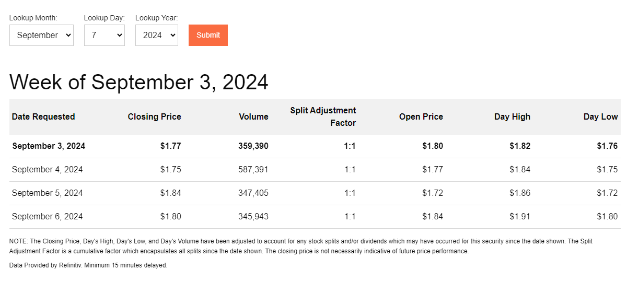Select the September 5, 2024 row date
Screen dimensions: 627x293
click(48, 193)
